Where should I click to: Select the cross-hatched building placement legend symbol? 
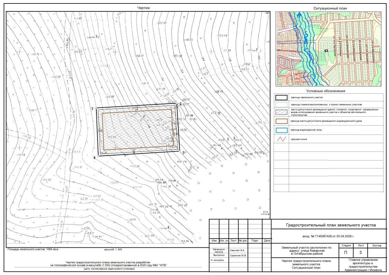point(281,112)
